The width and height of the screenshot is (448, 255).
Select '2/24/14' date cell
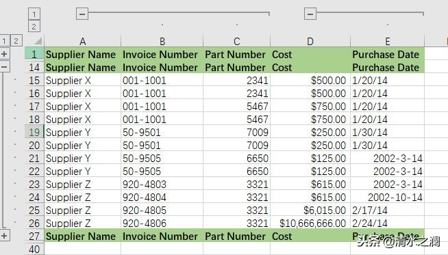tap(388, 223)
